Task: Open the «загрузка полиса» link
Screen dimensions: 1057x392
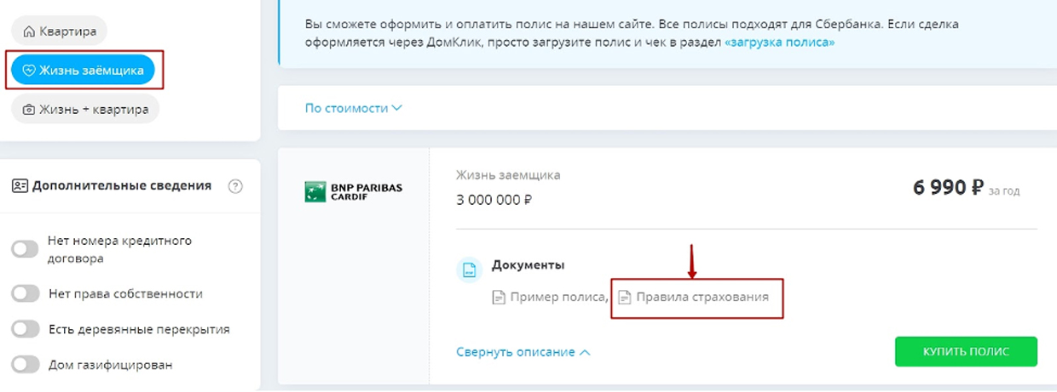Action: (779, 42)
